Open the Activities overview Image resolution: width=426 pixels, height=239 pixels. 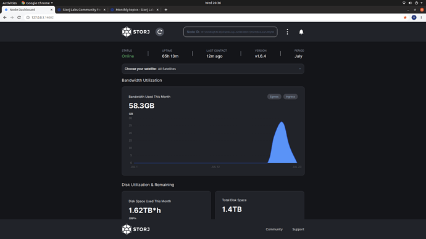pyautogui.click(x=10, y=3)
